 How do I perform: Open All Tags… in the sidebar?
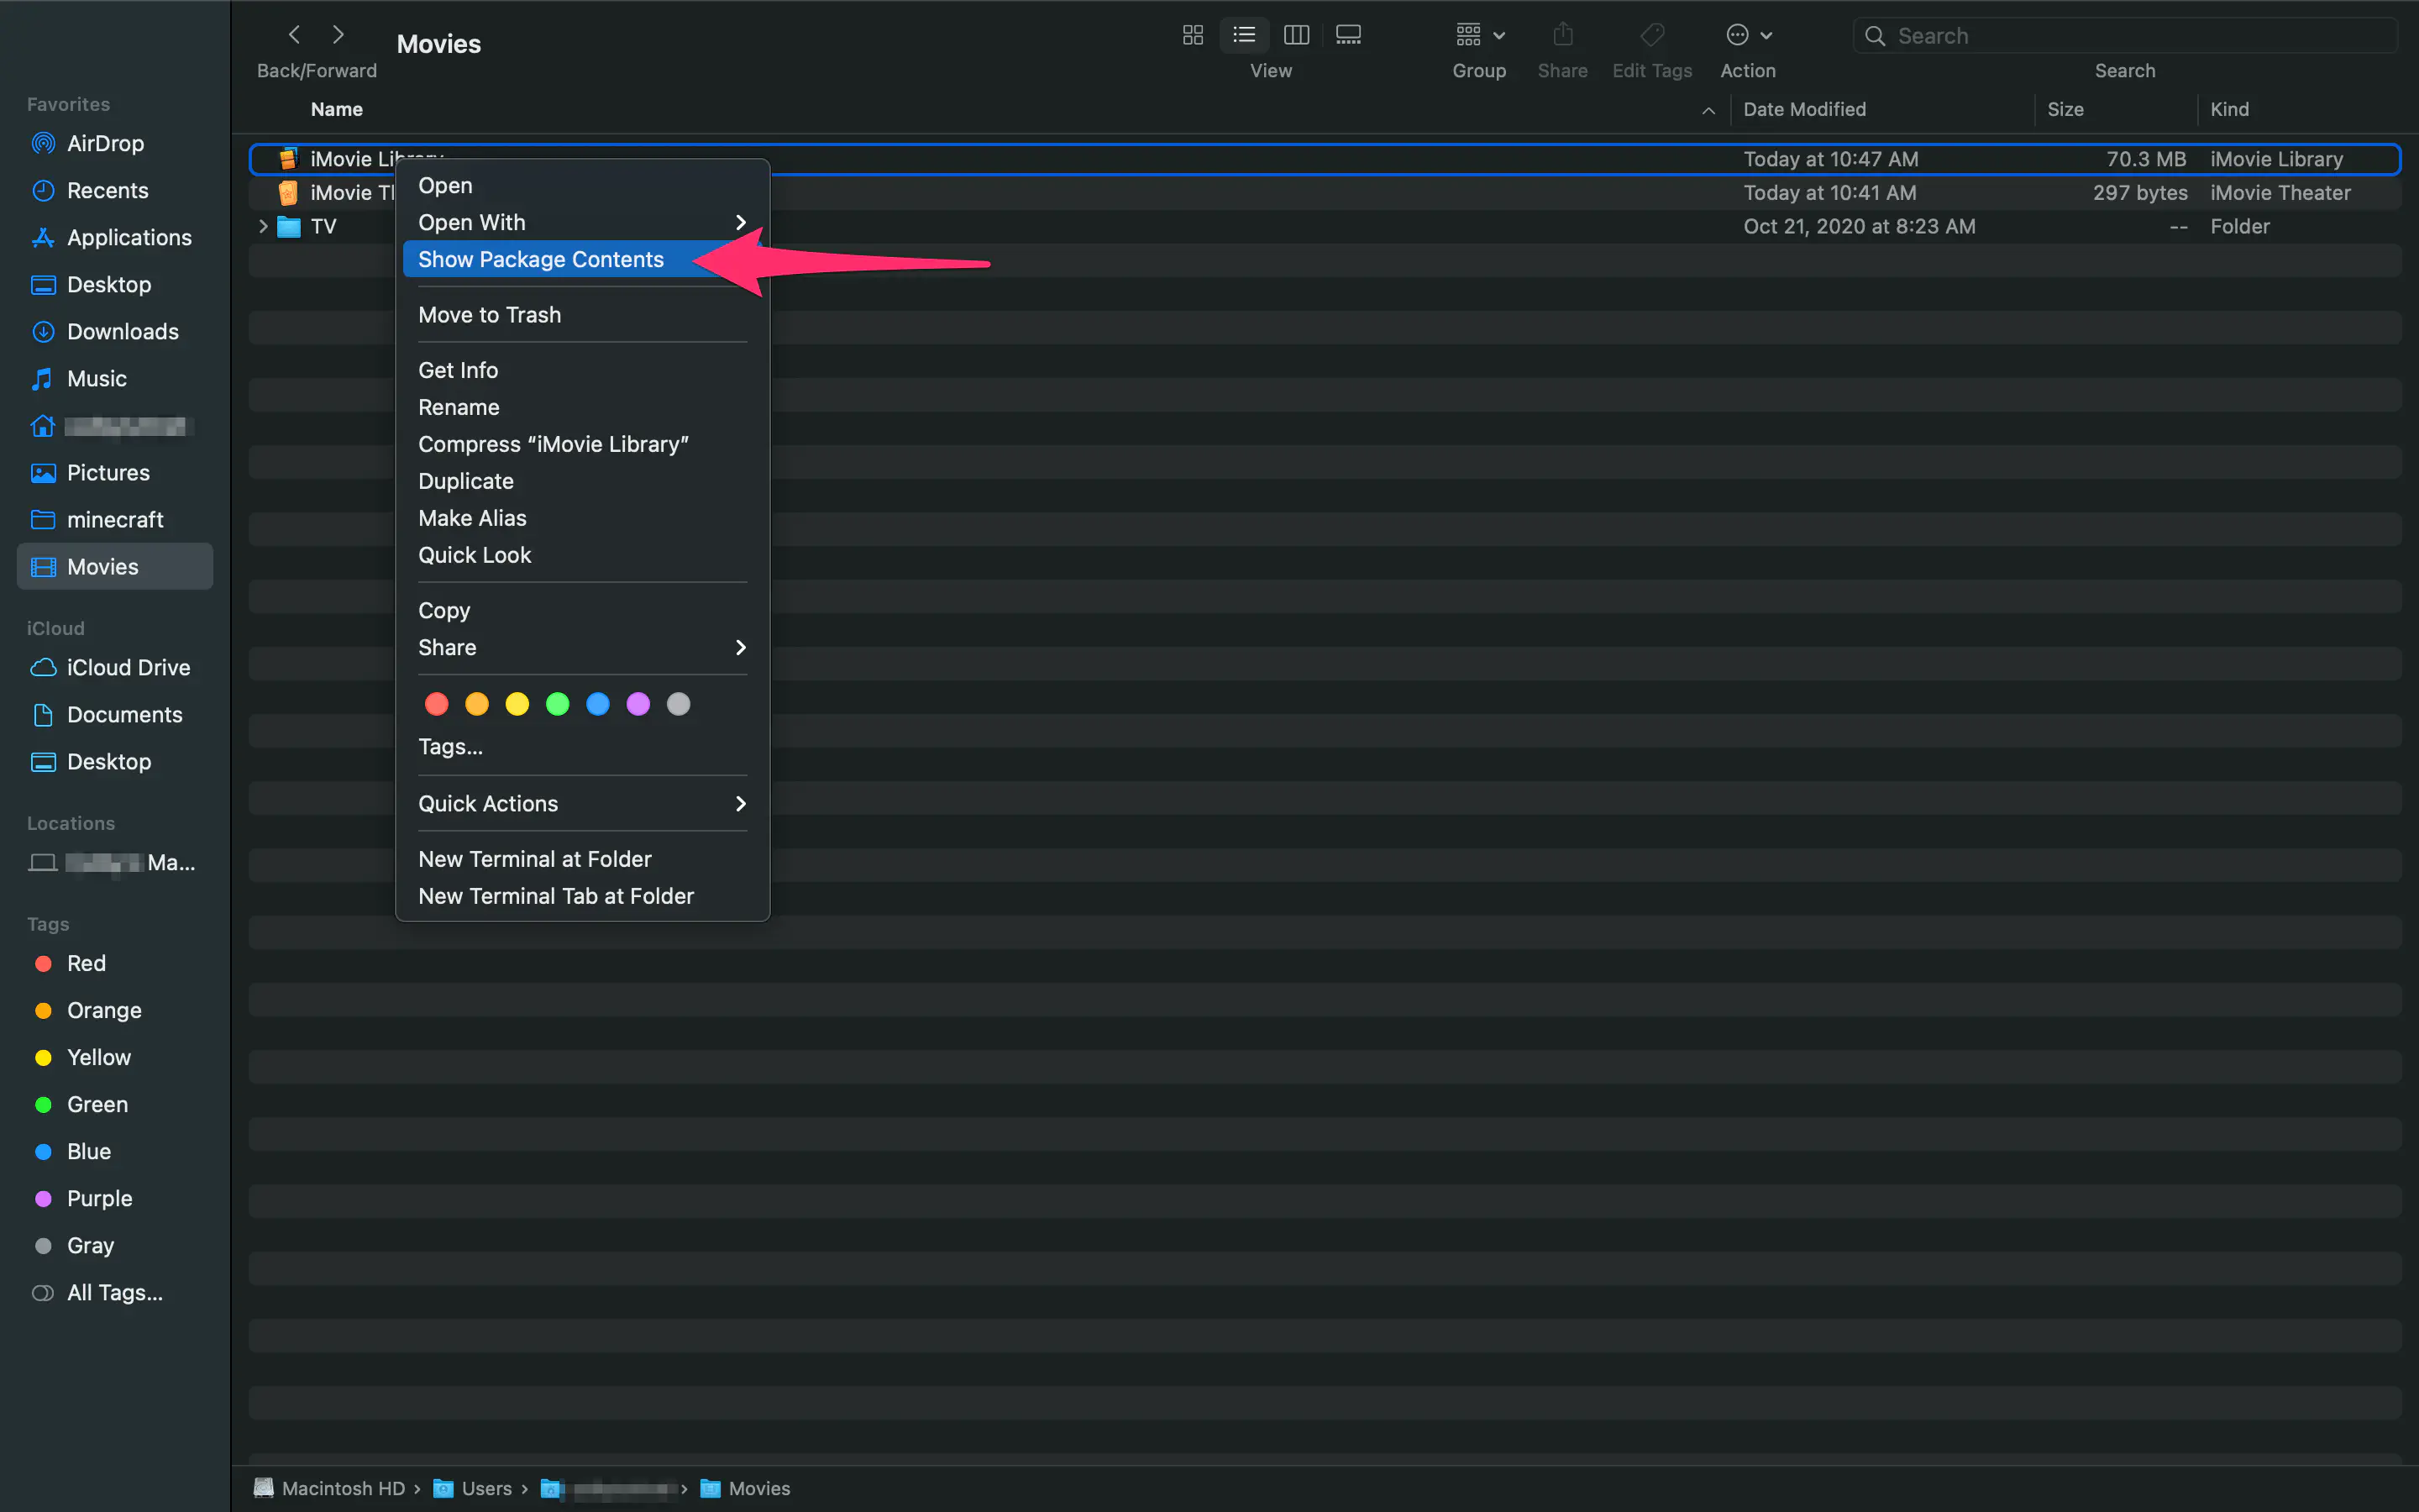pyautogui.click(x=115, y=1293)
